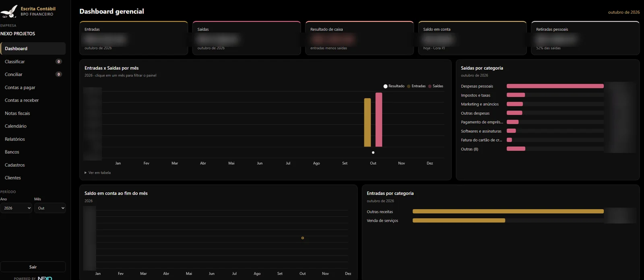
Task: Open the Conciliar page
Action: click(x=33, y=74)
